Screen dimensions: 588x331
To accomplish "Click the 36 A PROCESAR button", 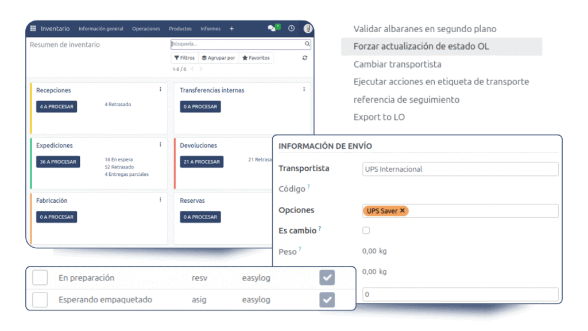I will [x=58, y=162].
